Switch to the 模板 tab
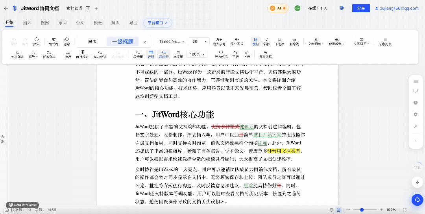 pyautogui.click(x=98, y=23)
